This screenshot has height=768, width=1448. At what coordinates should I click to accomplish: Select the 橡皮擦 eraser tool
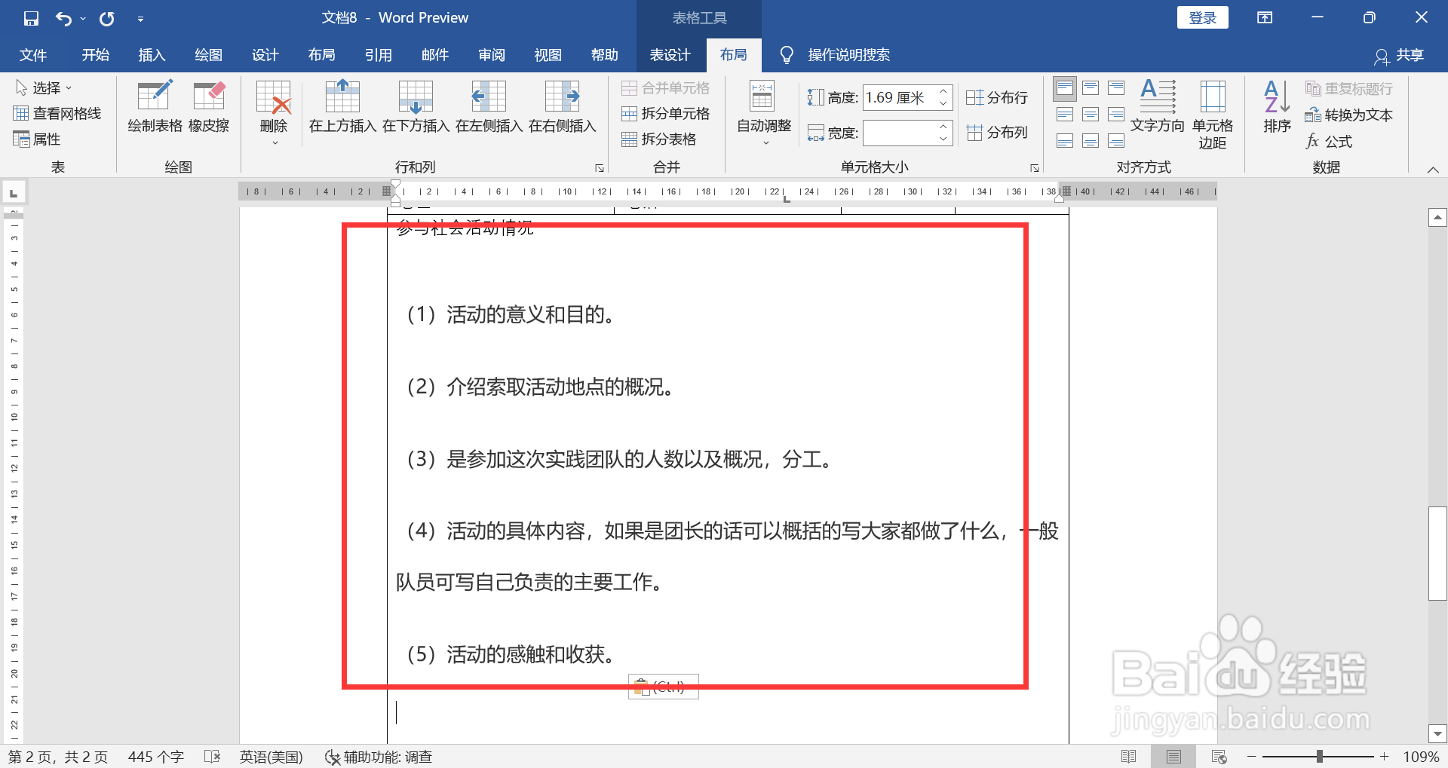[x=209, y=107]
